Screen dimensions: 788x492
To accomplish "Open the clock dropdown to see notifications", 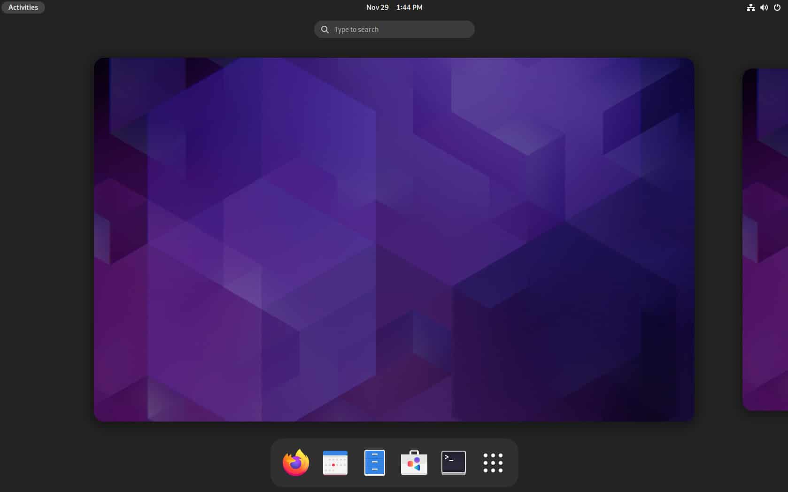I will tap(394, 7).
